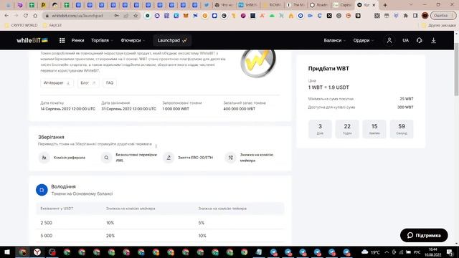Open the FAUCET bookmarks folder
The height and width of the screenshot is (258, 459).
pos(52,26)
